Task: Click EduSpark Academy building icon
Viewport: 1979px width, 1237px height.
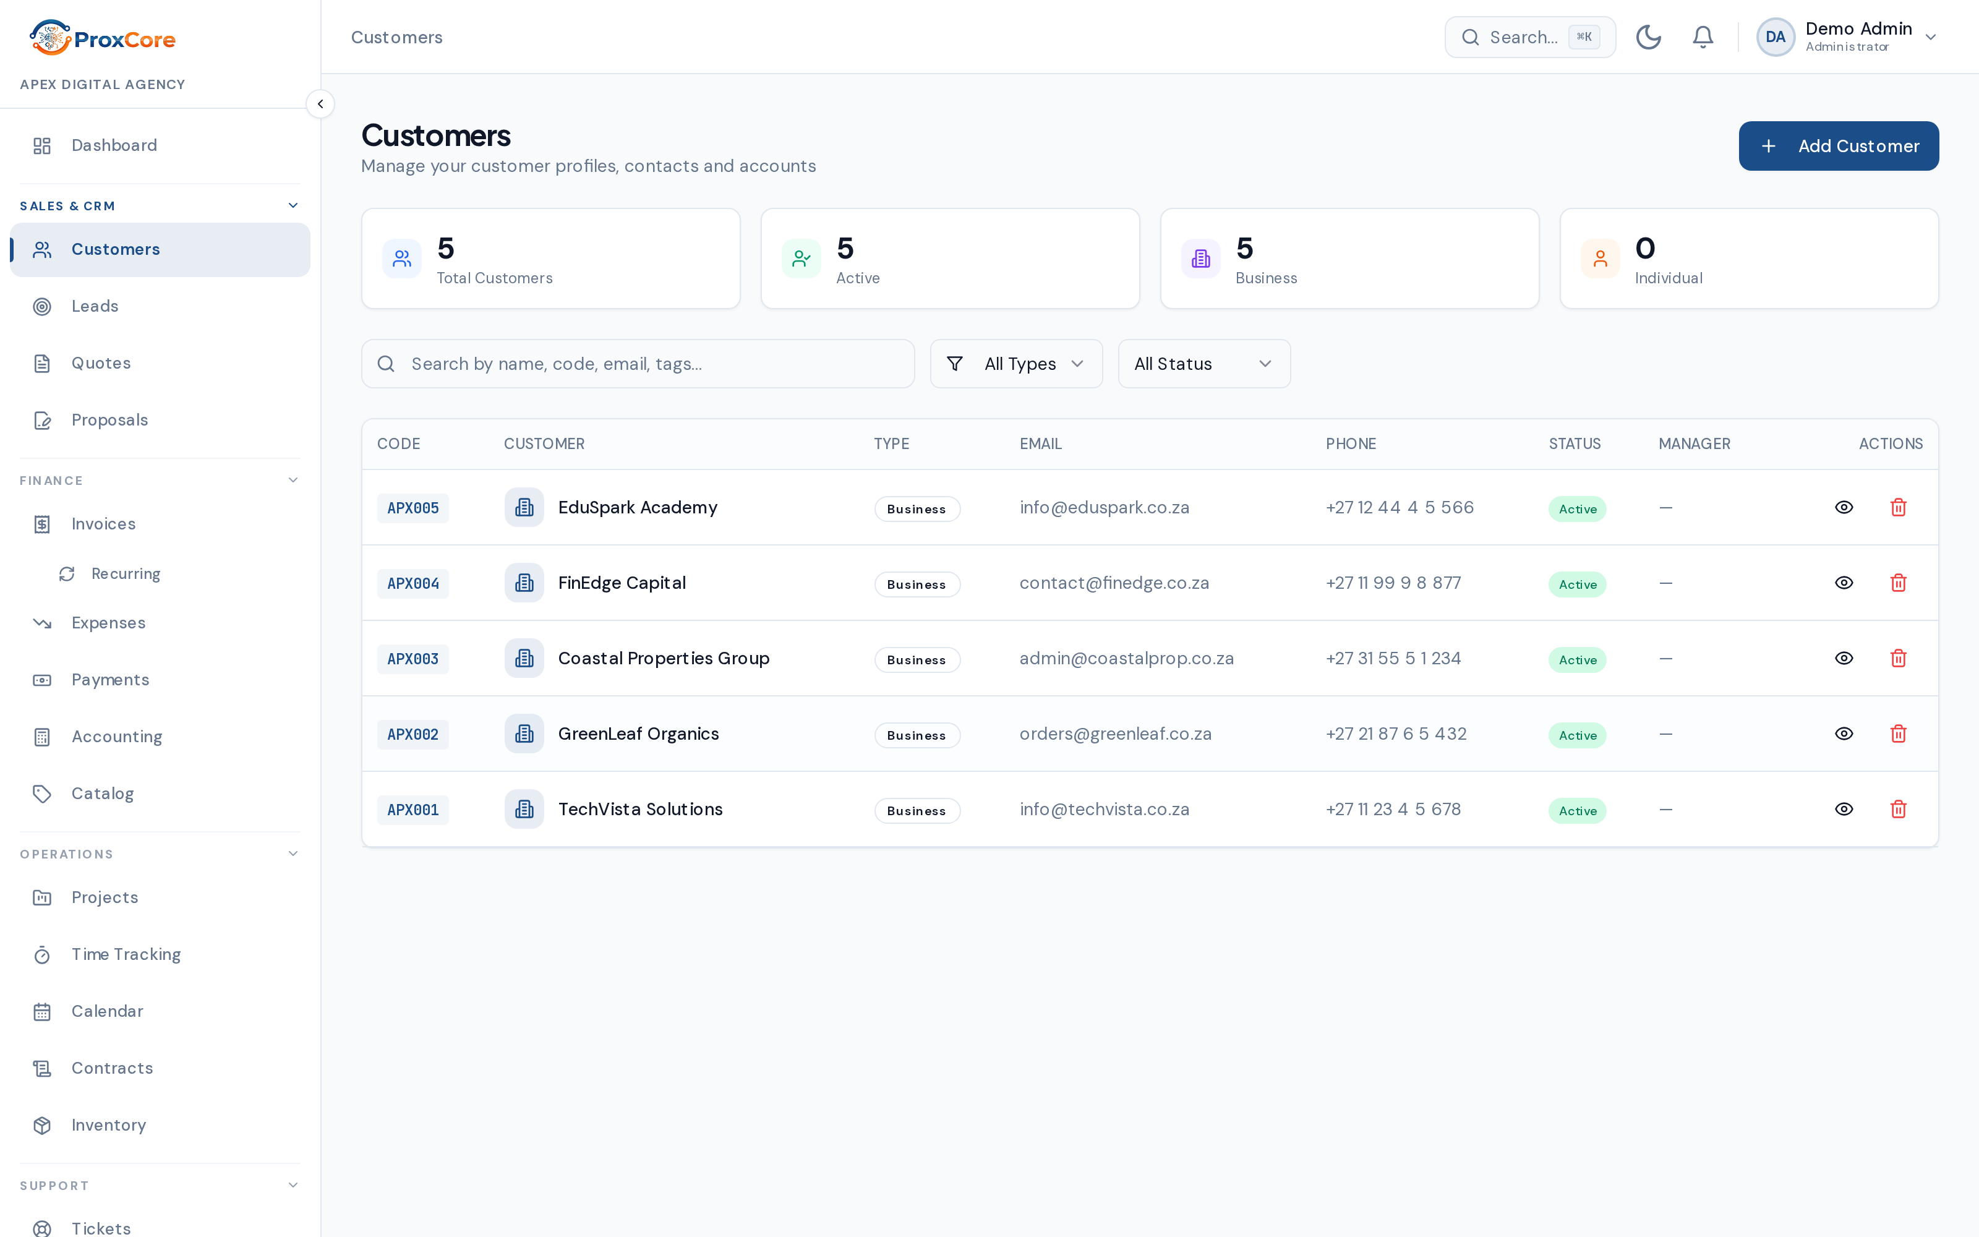Action: pos(524,507)
